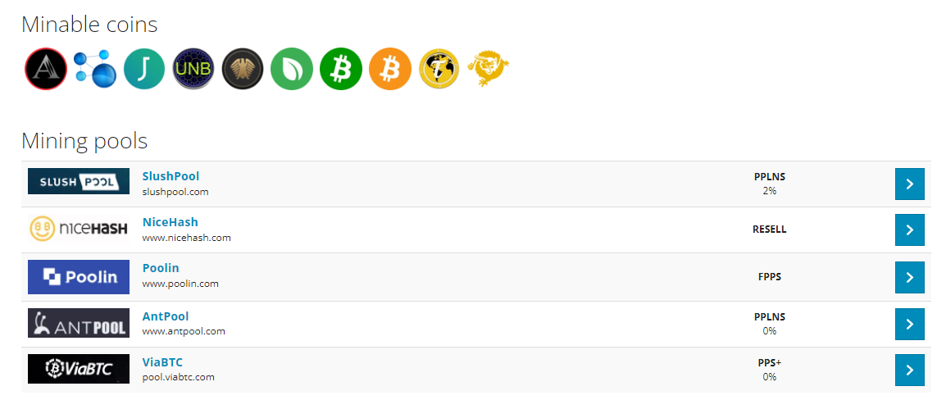Choose the teal J coin icon
Viewport: 937px width, 400px height.
[144, 70]
